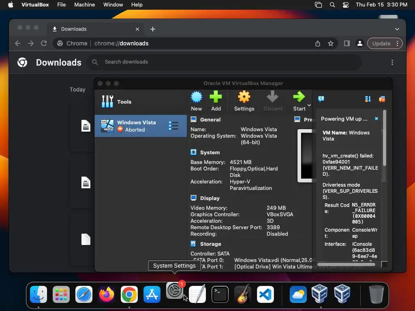415x311 pixels.
Task: Open Terminal from the Dock
Action: (220, 294)
